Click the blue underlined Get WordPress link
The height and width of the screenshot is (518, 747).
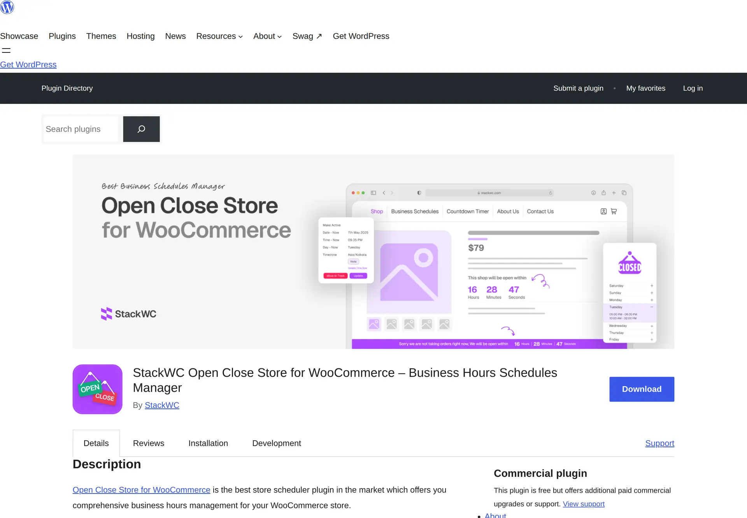(x=28, y=65)
